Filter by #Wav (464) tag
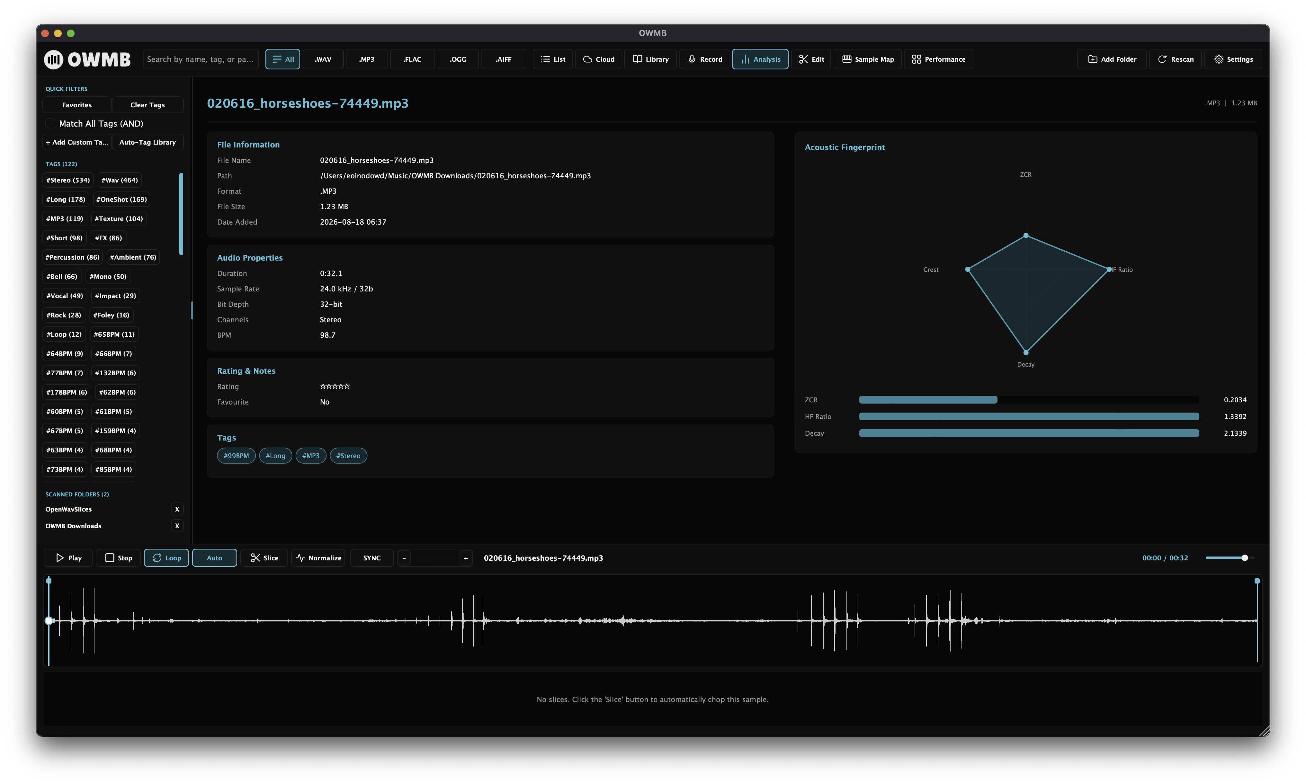Screen dimensions: 1306x784 point(120,180)
